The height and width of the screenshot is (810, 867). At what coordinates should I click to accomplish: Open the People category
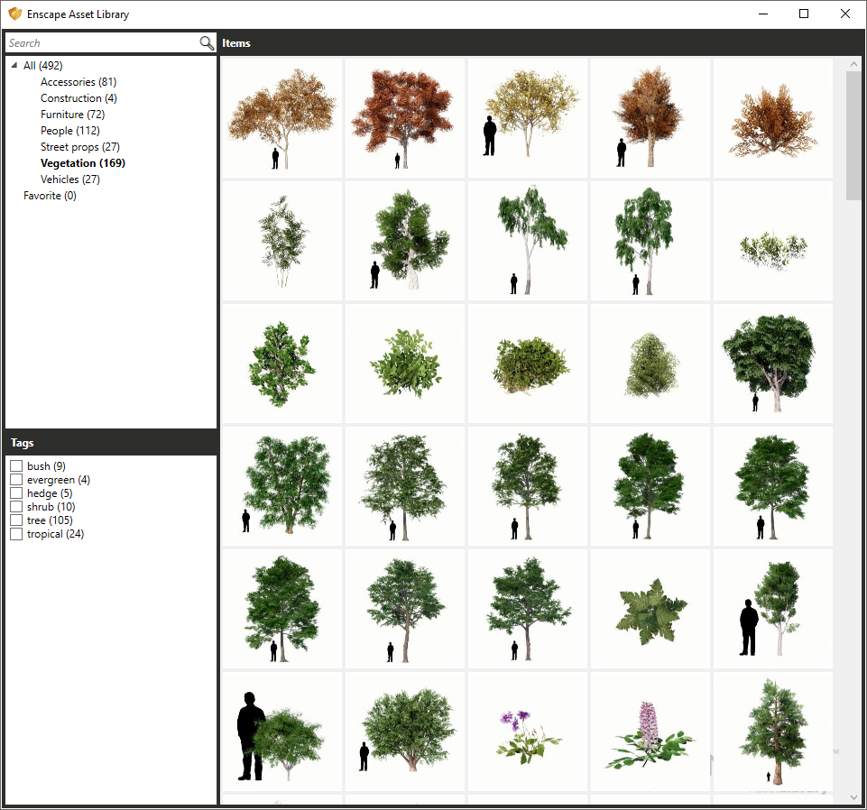click(69, 131)
